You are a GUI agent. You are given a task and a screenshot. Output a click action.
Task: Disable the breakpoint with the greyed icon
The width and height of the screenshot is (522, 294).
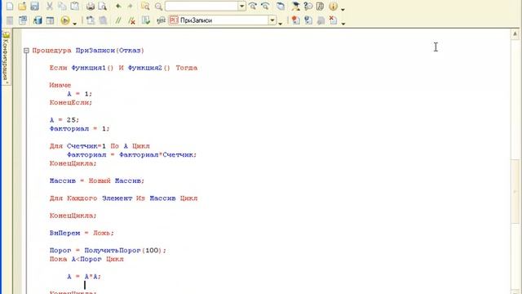(x=321, y=20)
